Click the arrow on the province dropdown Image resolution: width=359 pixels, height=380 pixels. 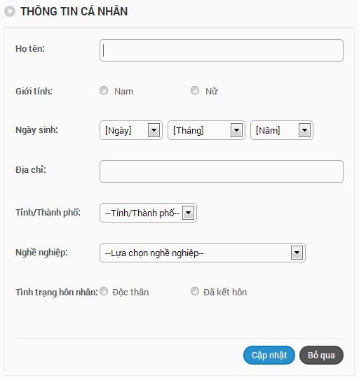pyautogui.click(x=188, y=213)
